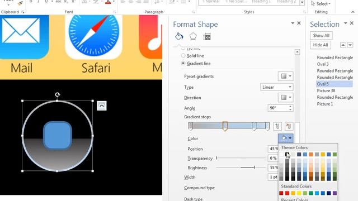Move selected object up in order
The height and width of the screenshot is (201, 358).
343,45
